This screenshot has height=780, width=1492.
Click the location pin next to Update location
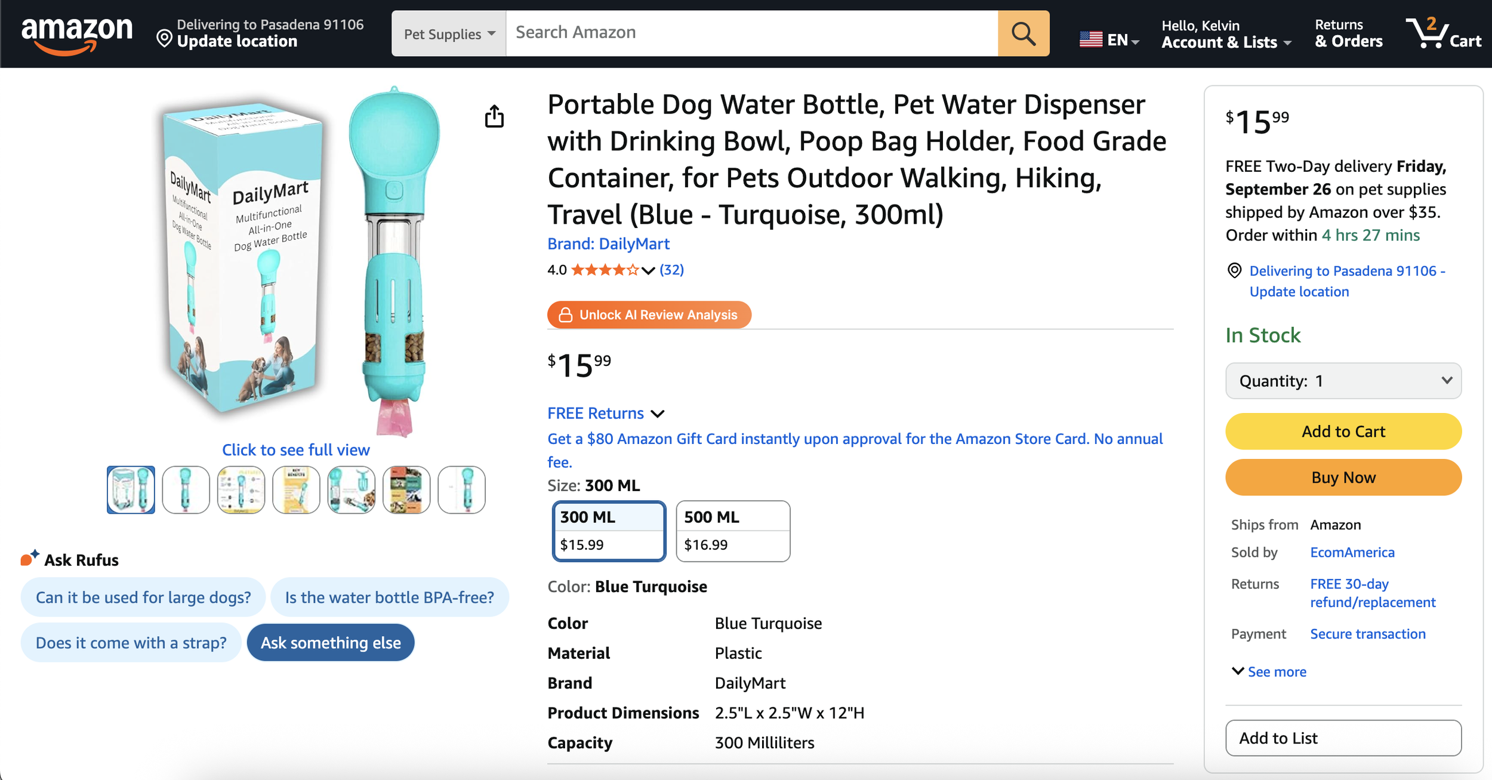click(x=164, y=39)
